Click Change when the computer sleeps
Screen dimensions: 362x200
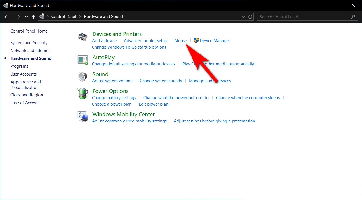(x=248, y=98)
